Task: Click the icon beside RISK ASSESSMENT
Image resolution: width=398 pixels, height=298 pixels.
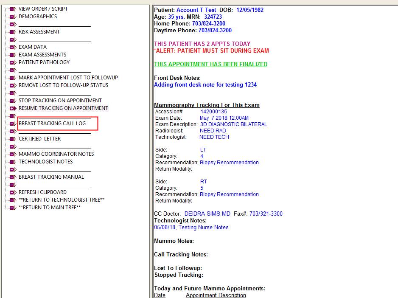Action: 13,32
